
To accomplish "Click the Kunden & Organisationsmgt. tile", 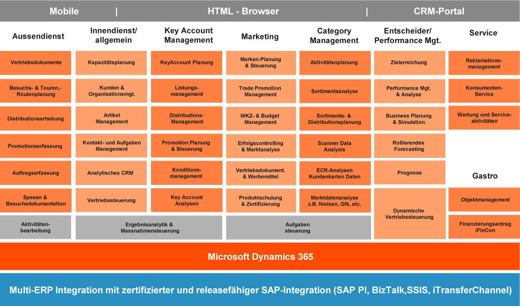I will [x=111, y=90].
